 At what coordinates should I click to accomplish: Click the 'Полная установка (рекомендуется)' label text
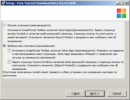pyautogui.click(x=29, y=25)
